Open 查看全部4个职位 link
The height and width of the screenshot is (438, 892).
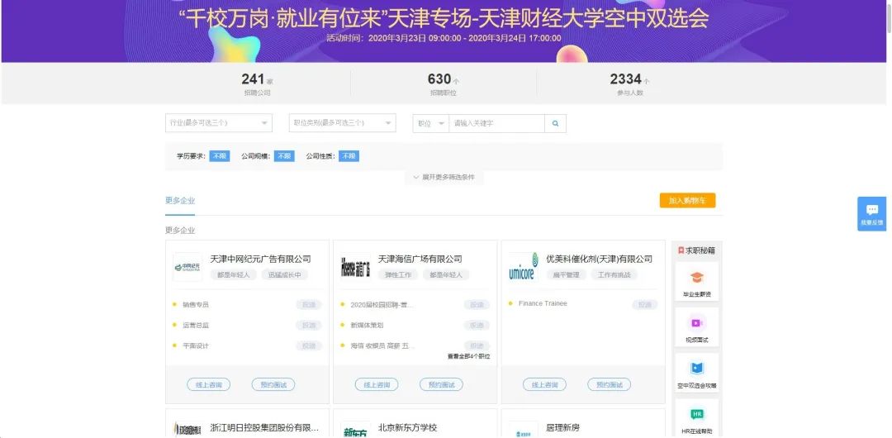tap(468, 356)
